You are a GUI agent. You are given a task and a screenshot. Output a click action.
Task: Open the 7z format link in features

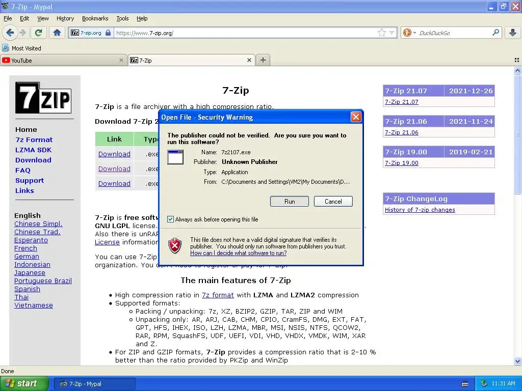pos(218,295)
